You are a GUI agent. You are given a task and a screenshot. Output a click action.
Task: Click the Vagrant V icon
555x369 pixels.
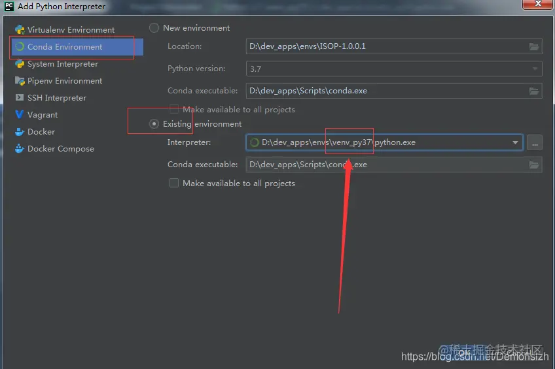pos(20,114)
